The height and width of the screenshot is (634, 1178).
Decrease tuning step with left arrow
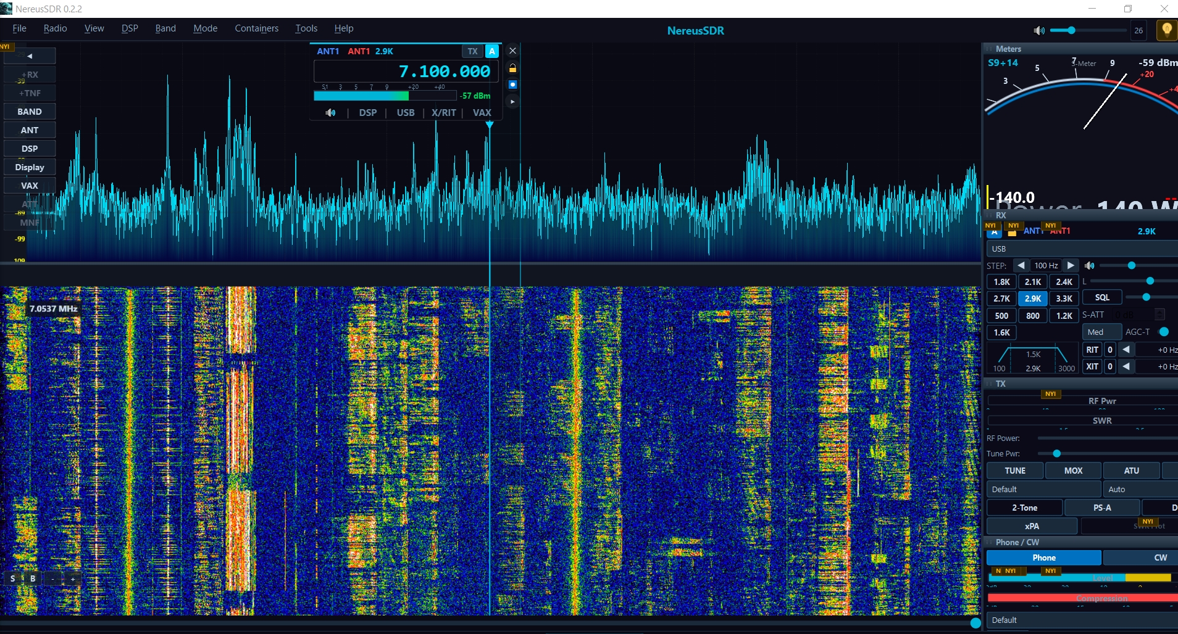point(1021,266)
